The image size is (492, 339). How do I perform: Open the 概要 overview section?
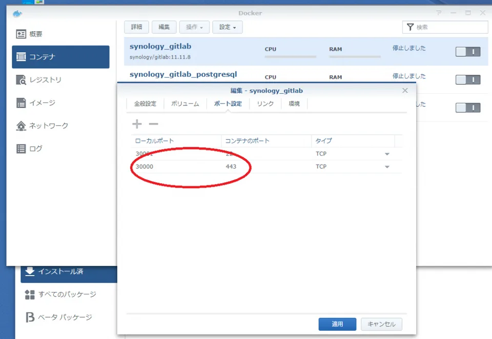coord(60,34)
